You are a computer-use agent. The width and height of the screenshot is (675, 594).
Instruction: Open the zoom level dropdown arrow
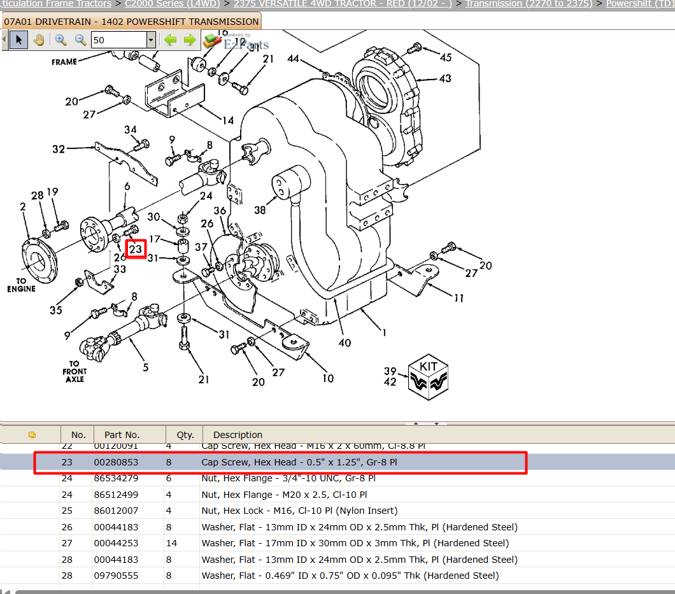pos(151,40)
